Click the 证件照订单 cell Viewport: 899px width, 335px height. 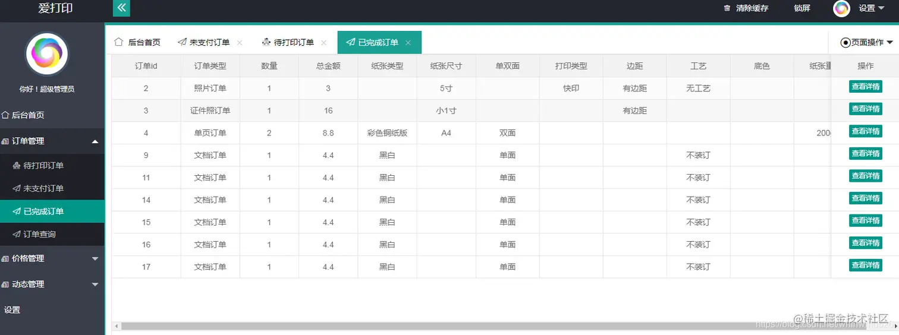coord(210,110)
